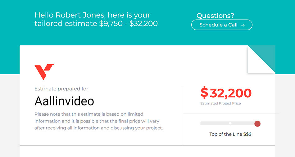The width and height of the screenshot is (295, 157).
Task: Select the Aallinvideo company name heading
Action: (x=64, y=101)
